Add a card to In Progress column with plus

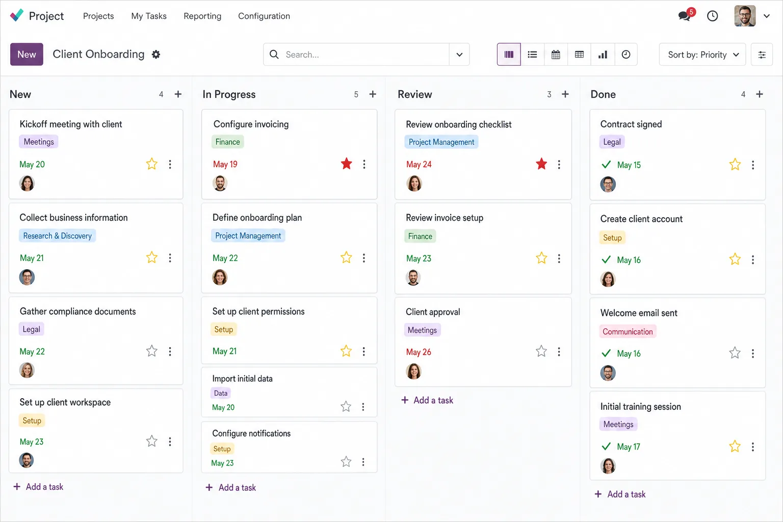click(x=373, y=94)
